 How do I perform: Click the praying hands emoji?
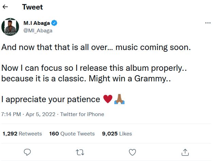coord(119,99)
